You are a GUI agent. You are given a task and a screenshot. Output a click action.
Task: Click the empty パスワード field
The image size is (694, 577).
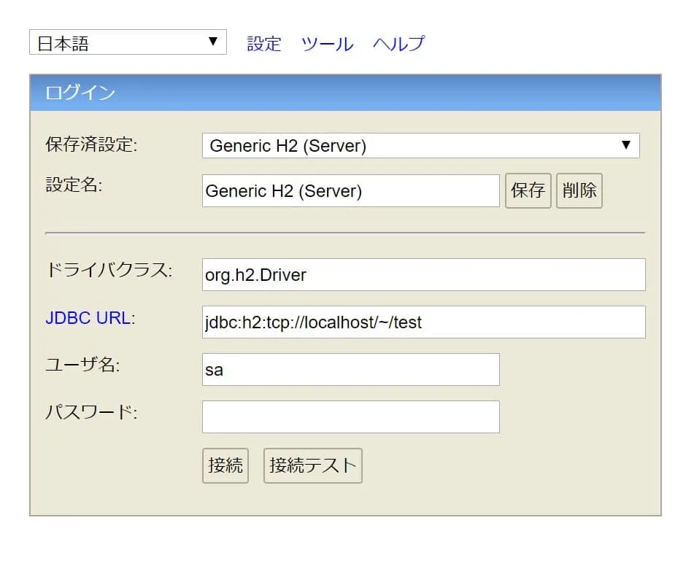coord(351,417)
